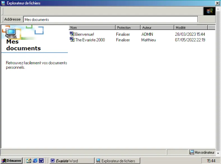Click the taskbar clock showing 15:44

211,161
